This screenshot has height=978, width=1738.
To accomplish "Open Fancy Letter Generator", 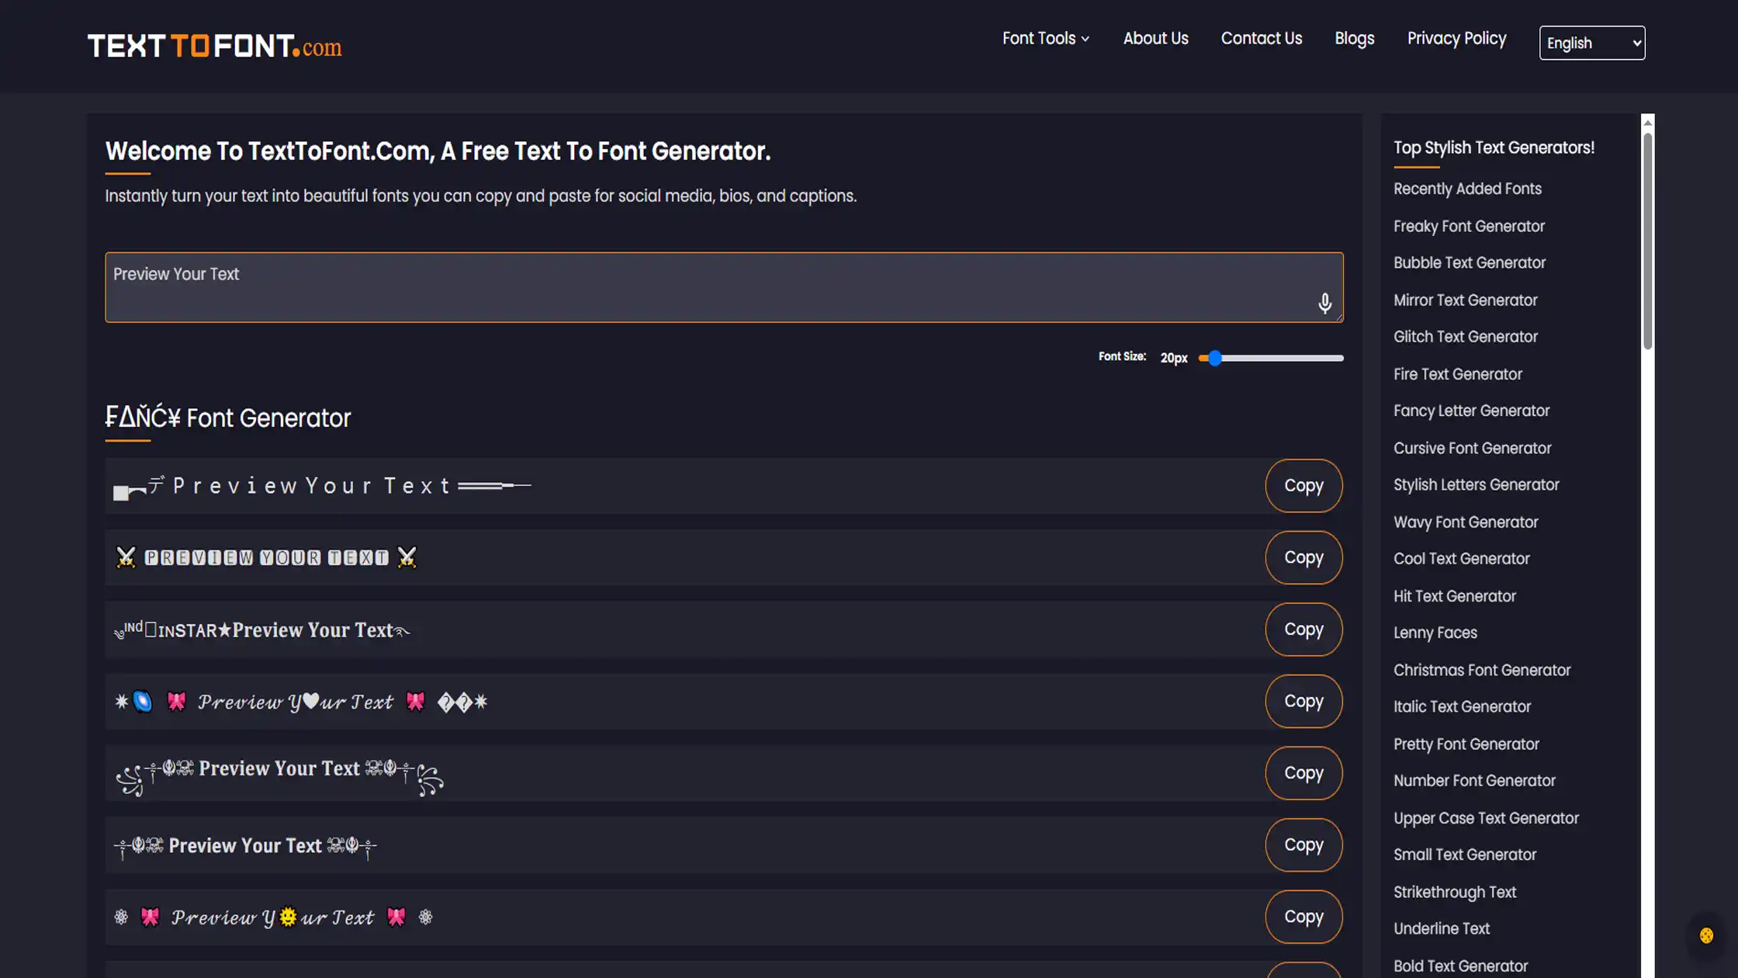I will (1471, 411).
